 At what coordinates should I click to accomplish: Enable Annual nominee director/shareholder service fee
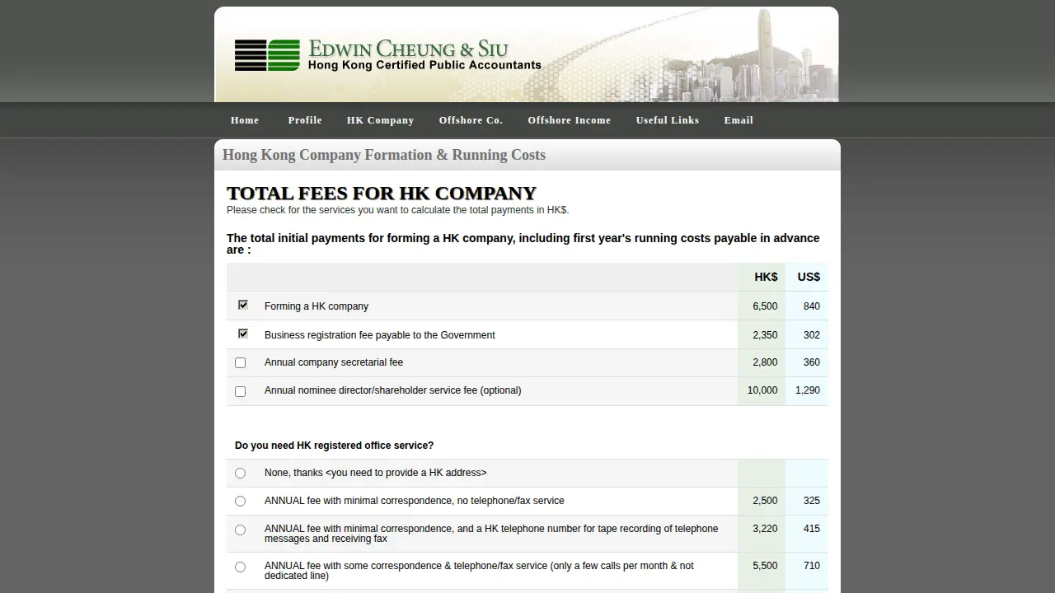(240, 391)
